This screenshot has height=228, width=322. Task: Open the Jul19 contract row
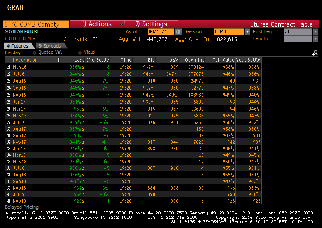tap(133, 194)
